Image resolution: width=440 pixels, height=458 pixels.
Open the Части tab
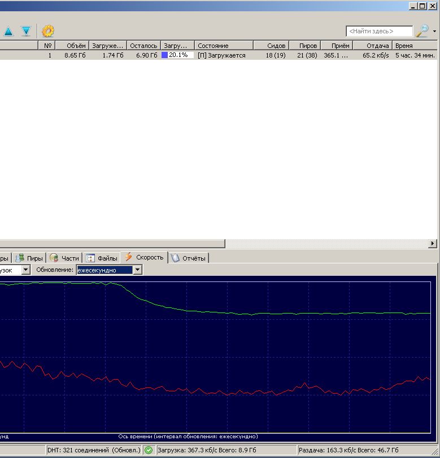coord(64,258)
